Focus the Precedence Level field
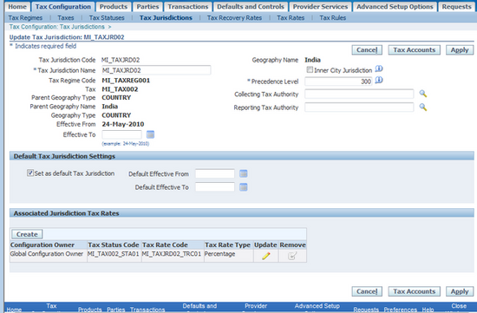477x313 pixels. pyautogui.click(x=338, y=82)
